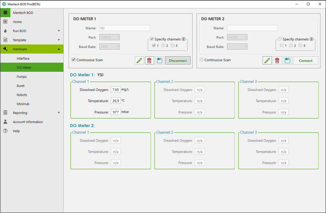
Task: Open the DO Meter 2 Port dropdown
Action: tap(237, 37)
